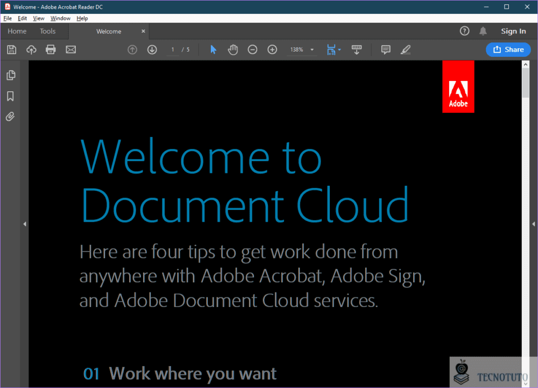Open the Help menu
The image size is (538, 388).
pos(82,18)
